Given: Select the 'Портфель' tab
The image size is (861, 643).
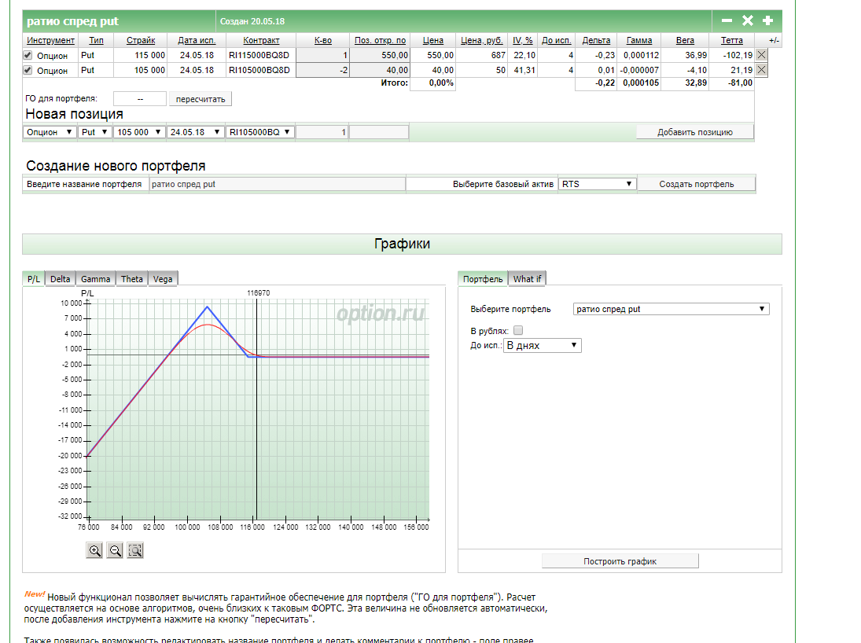Looking at the screenshot, I should coord(483,279).
